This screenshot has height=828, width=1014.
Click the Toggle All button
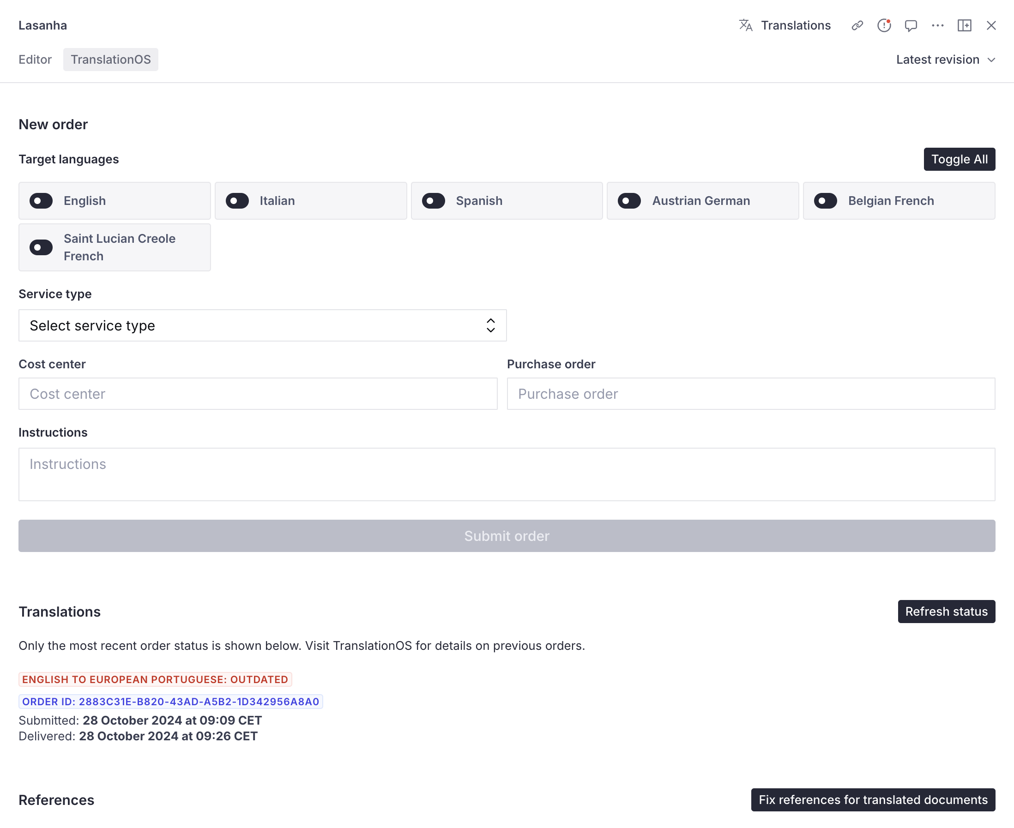coord(959,159)
